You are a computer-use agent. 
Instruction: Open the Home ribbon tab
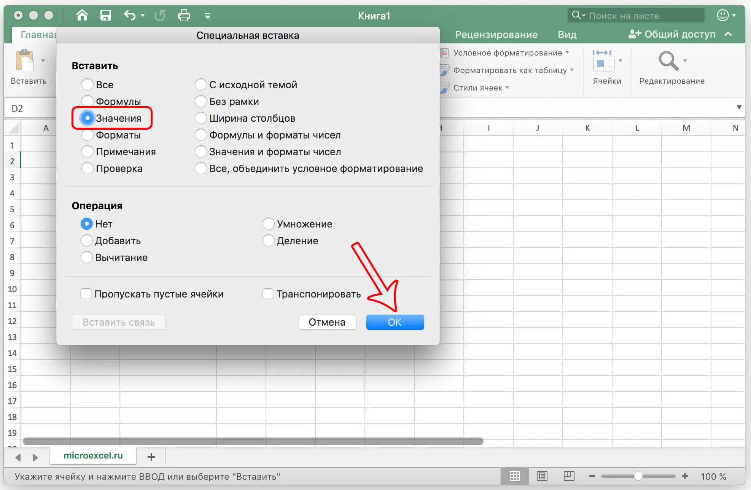pos(38,34)
